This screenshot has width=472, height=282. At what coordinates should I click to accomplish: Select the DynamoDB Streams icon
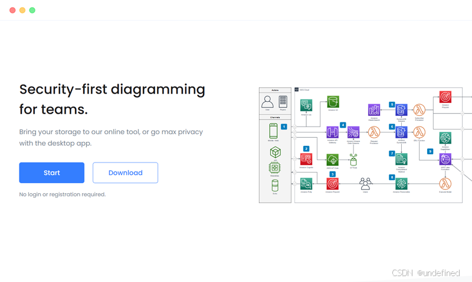[401, 110]
